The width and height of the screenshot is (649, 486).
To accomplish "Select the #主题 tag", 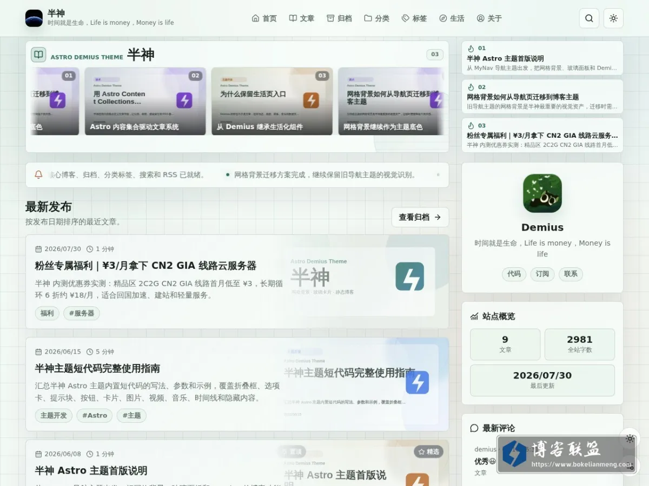I will click(x=131, y=415).
